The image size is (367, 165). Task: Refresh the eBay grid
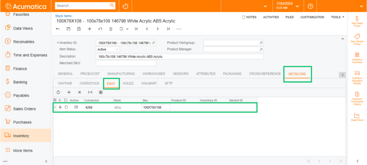(58, 92)
